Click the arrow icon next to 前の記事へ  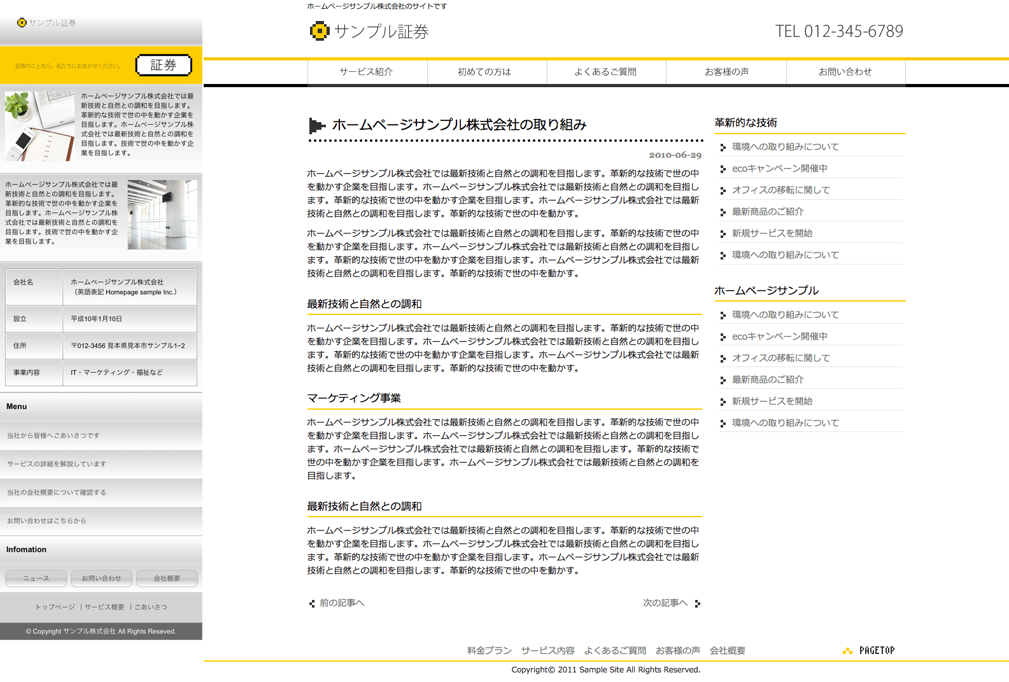pos(312,604)
